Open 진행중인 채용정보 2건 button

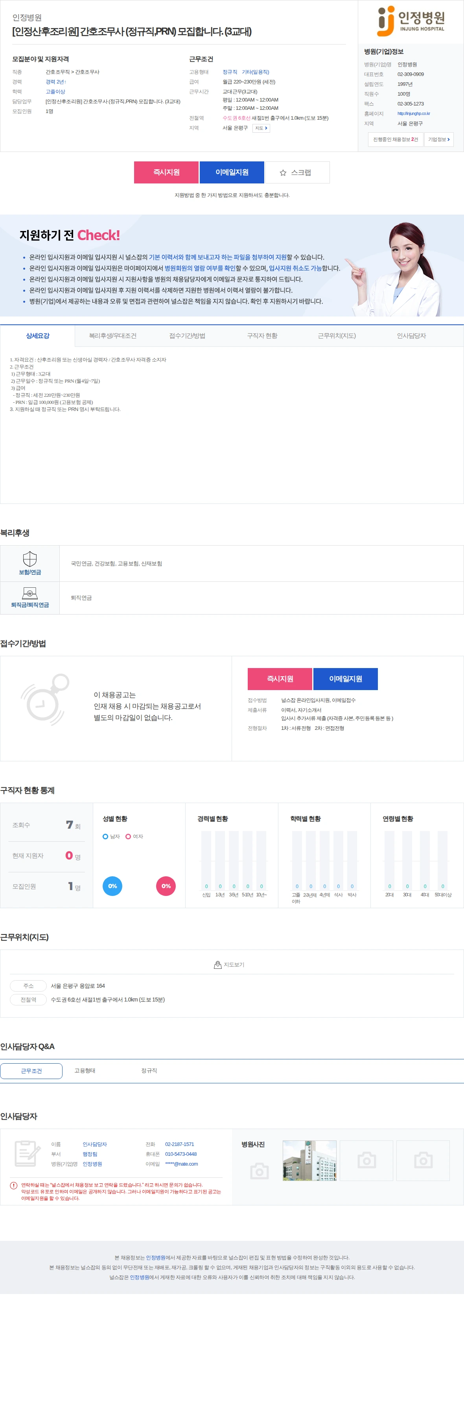point(395,140)
